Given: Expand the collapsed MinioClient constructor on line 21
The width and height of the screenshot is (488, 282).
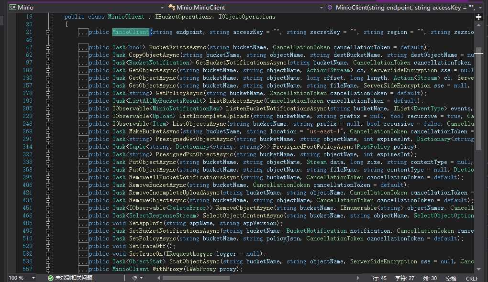Looking at the screenshot, I should click(x=48, y=32).
